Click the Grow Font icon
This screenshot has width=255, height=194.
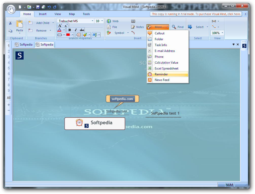[x=60, y=25]
